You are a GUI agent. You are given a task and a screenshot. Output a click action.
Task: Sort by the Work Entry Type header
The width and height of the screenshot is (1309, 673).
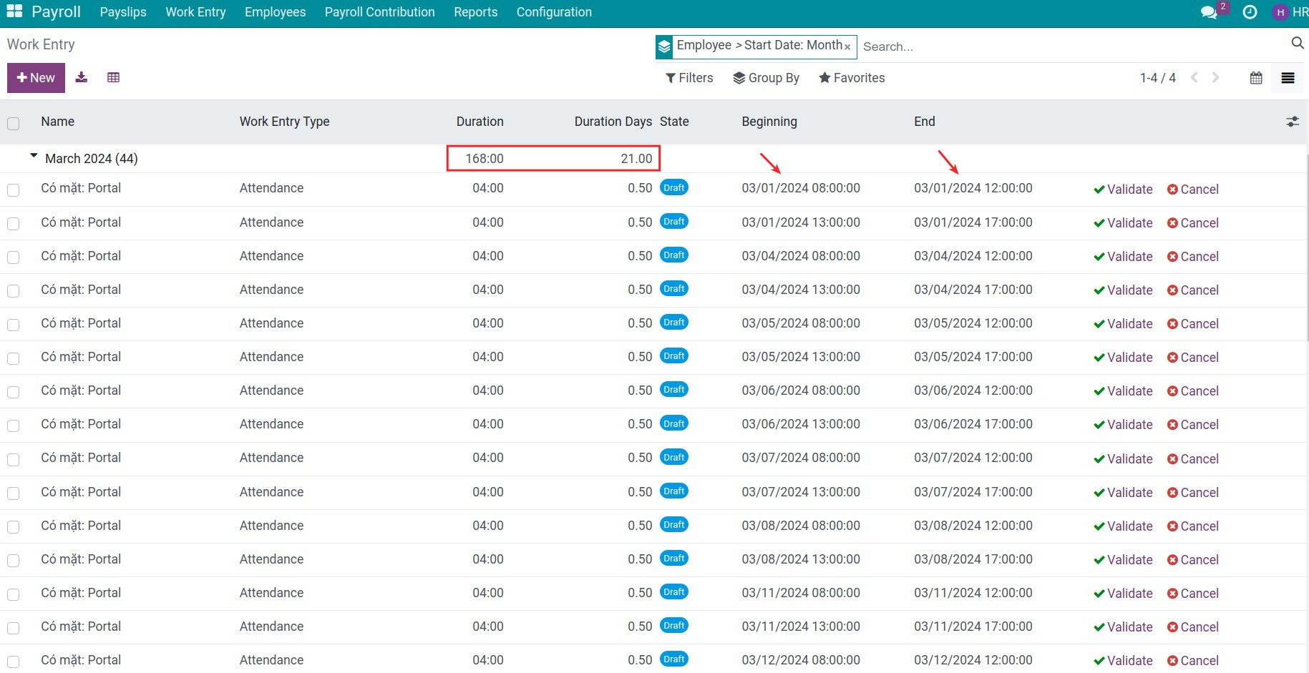(284, 122)
